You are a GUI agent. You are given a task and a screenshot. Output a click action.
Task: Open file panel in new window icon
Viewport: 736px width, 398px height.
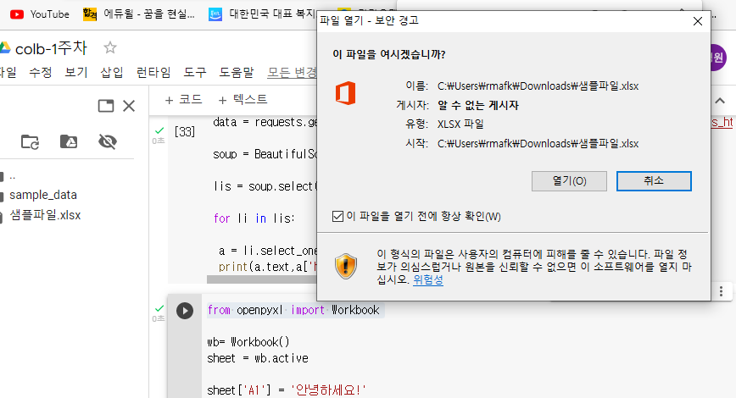106,106
